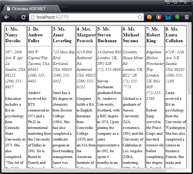
Task: Click address "Edgeham Hollow Winchester Way"
Action: [x=155, y=61]
